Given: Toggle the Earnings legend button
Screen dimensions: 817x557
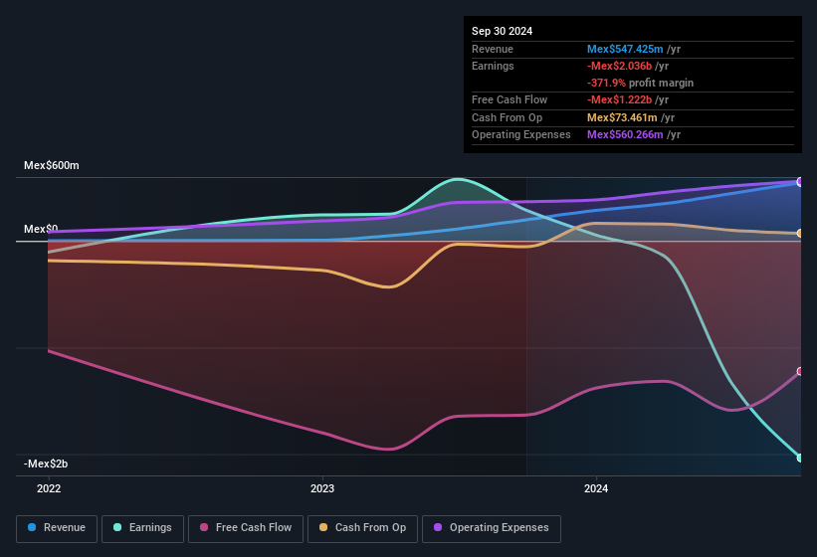Looking at the screenshot, I should click(142, 529).
